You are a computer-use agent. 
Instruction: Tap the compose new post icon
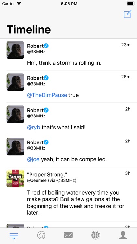(x=128, y=14)
